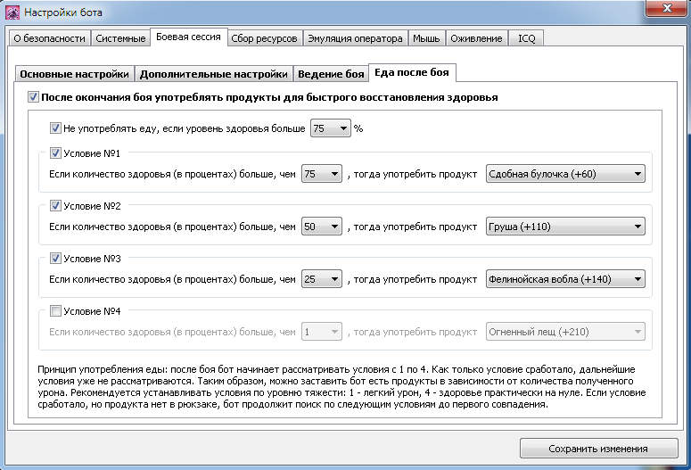Switch to Ведение боя subtab
The height and width of the screenshot is (470, 691).
pos(331,74)
